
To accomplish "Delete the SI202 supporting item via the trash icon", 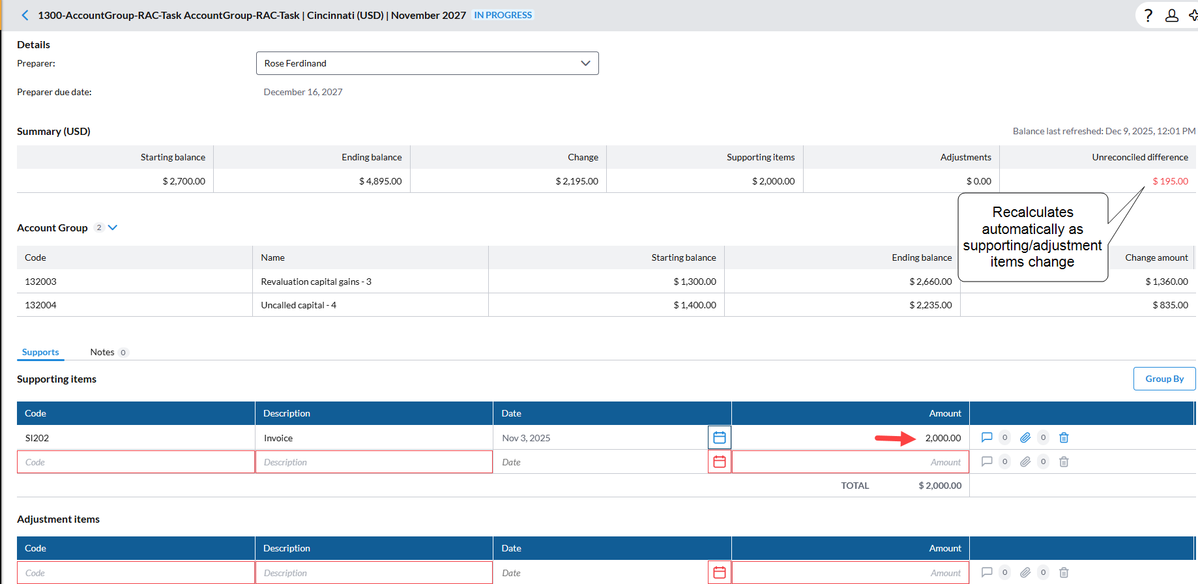I will 1064,437.
